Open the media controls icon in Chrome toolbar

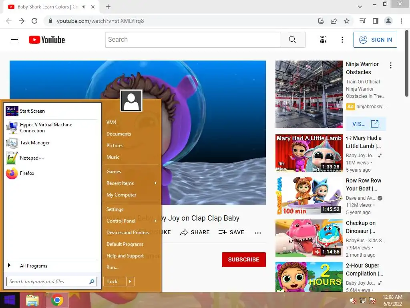pyautogui.click(x=362, y=21)
